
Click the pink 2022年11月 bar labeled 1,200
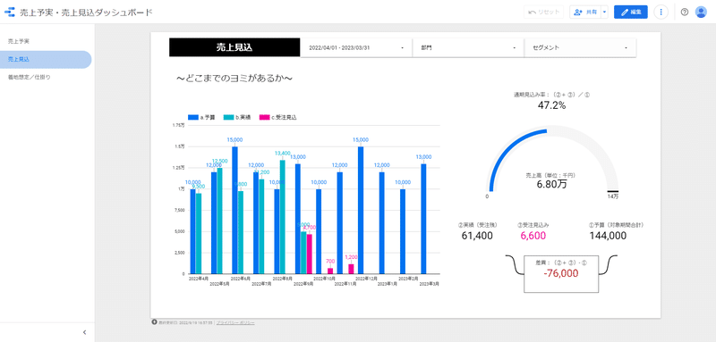point(351,269)
